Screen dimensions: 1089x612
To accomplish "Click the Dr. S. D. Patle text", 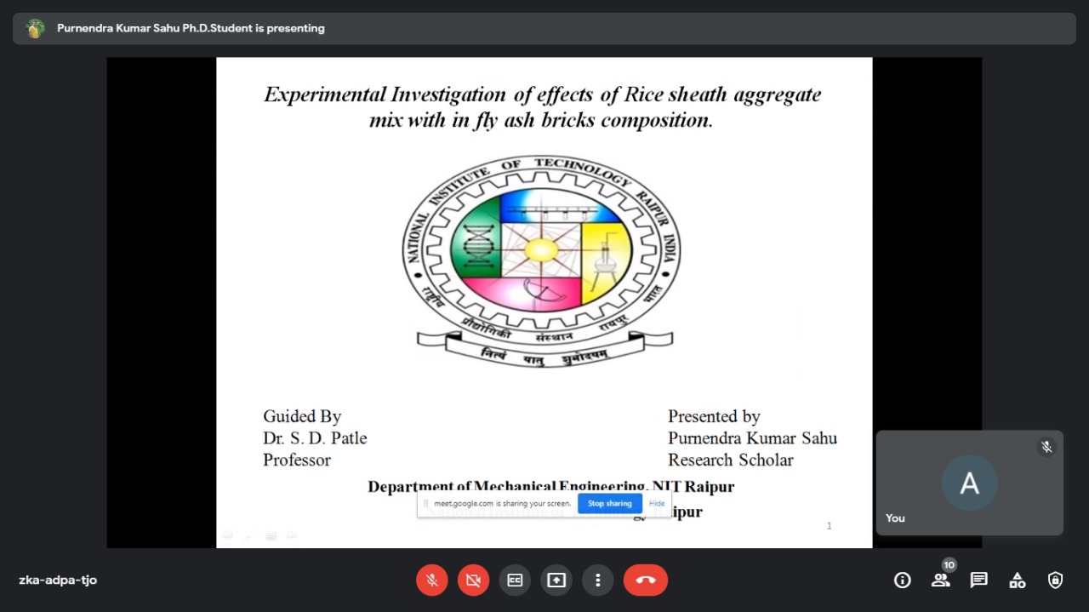I will pyautogui.click(x=315, y=438).
